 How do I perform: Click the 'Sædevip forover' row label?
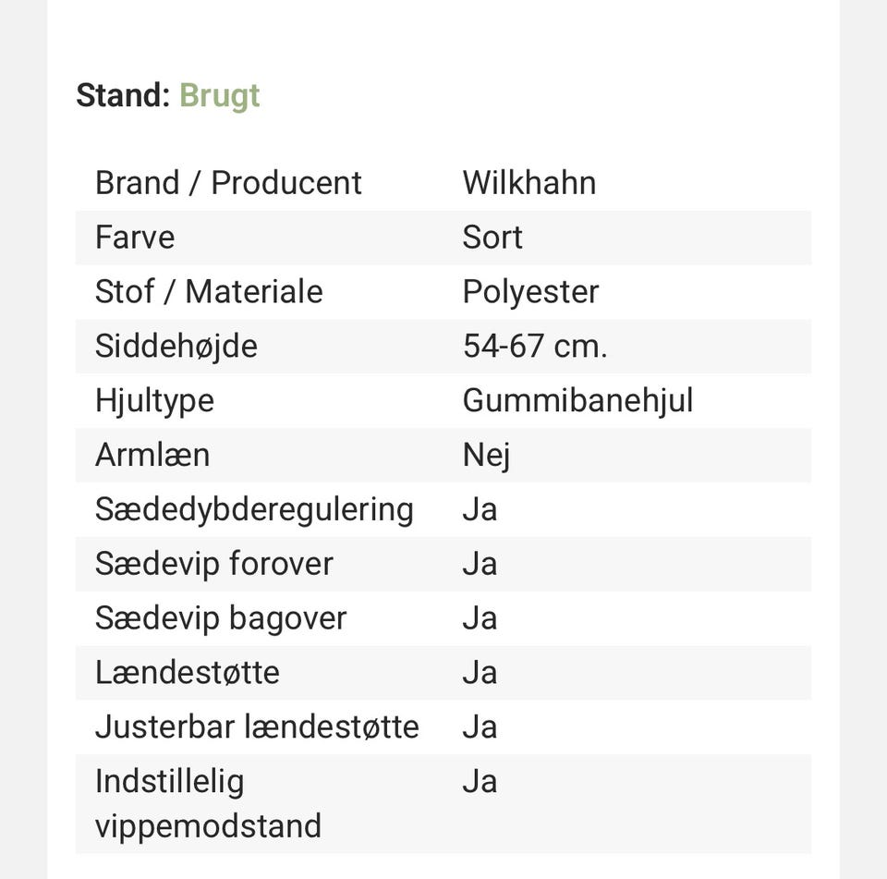pos(213,564)
